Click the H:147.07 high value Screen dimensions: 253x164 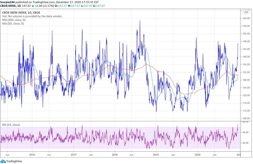(x=74, y=6)
